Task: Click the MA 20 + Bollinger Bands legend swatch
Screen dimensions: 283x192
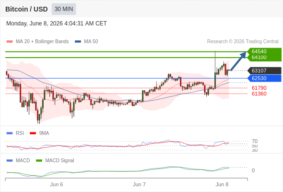Action: (x=10, y=42)
